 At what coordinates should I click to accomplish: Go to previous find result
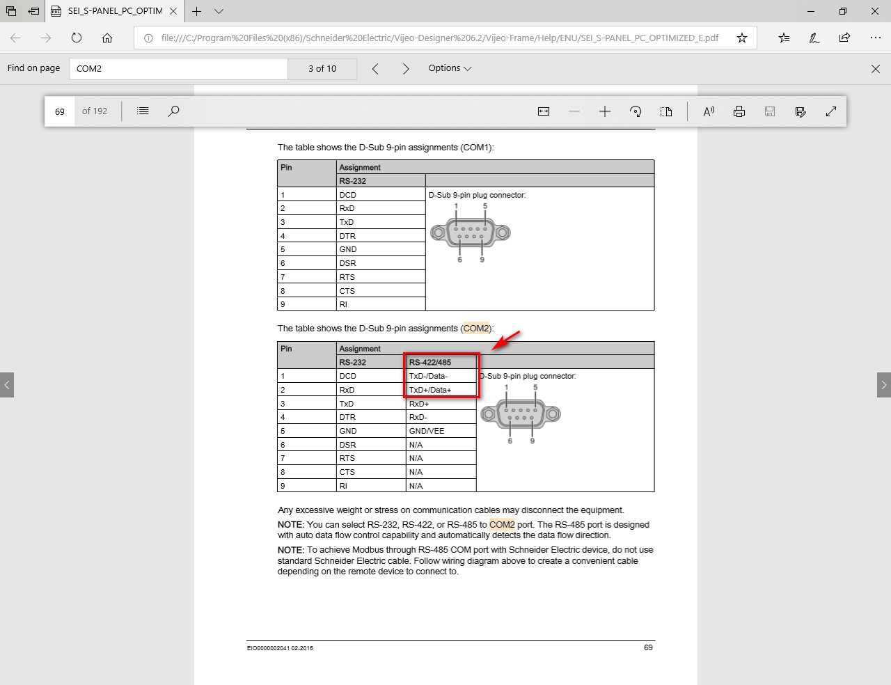pos(375,68)
